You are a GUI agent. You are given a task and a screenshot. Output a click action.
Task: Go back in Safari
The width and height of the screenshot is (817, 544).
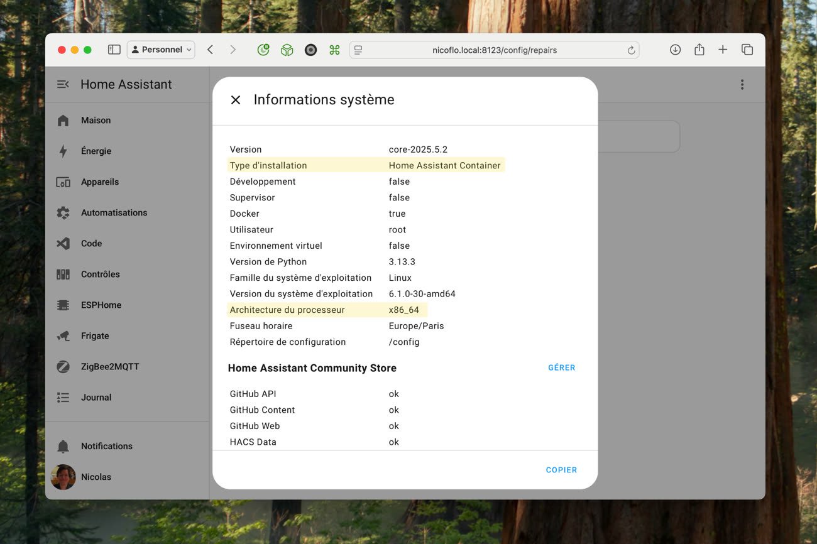pyautogui.click(x=210, y=50)
